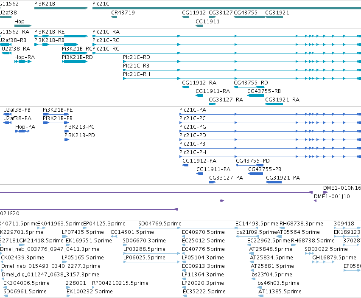Click the CG43755-RD transcript label
Screen dimensions: 361x298
[251, 82]
